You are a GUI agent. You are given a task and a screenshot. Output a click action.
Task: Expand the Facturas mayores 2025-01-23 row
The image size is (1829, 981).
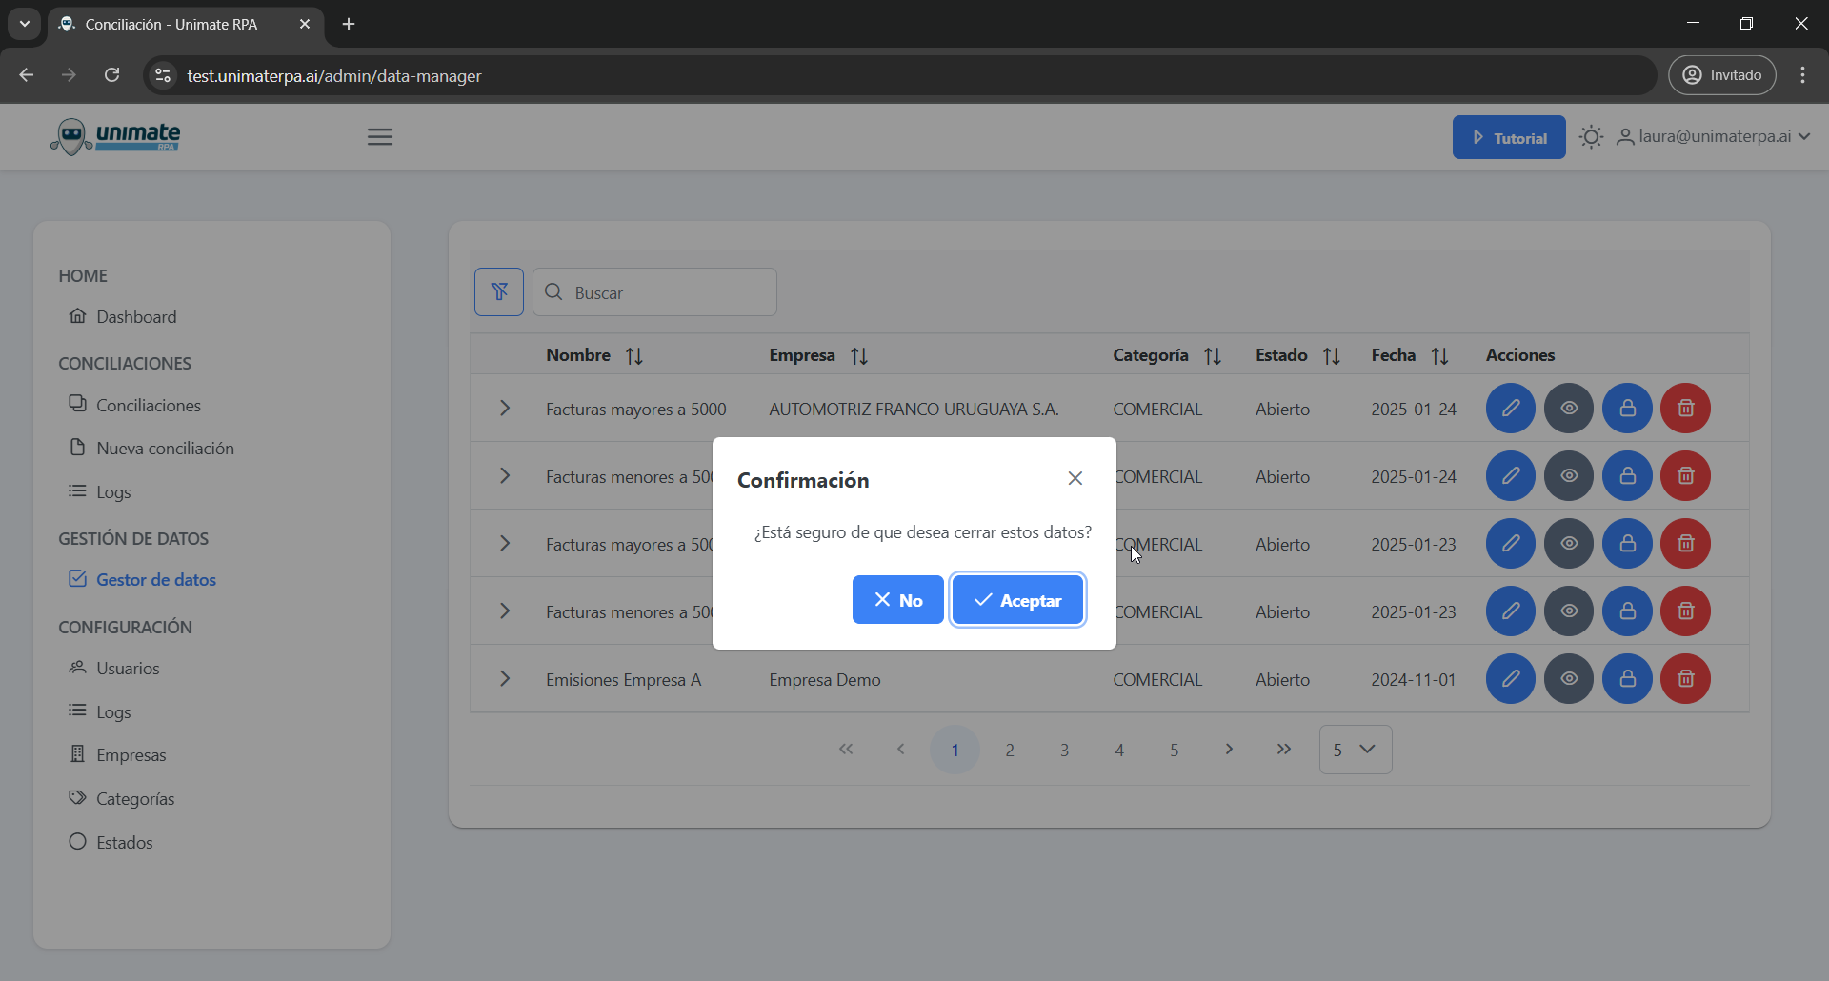click(x=505, y=544)
